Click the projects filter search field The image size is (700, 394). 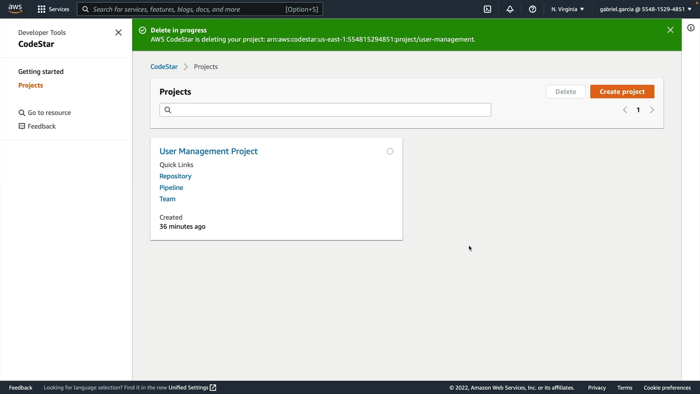(325, 110)
